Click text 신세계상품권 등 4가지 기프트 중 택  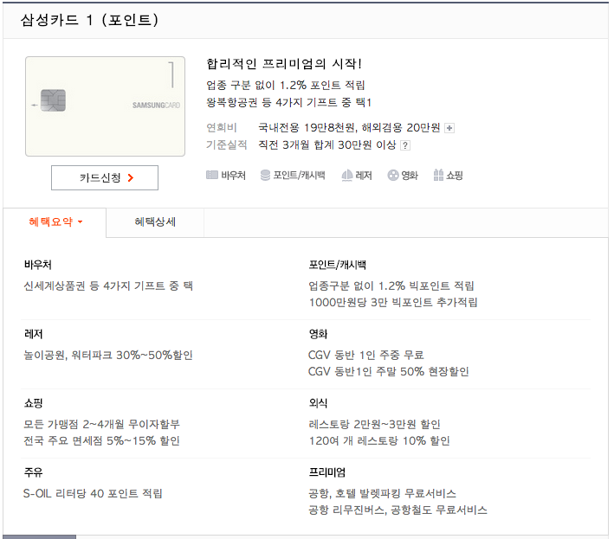[x=108, y=286]
